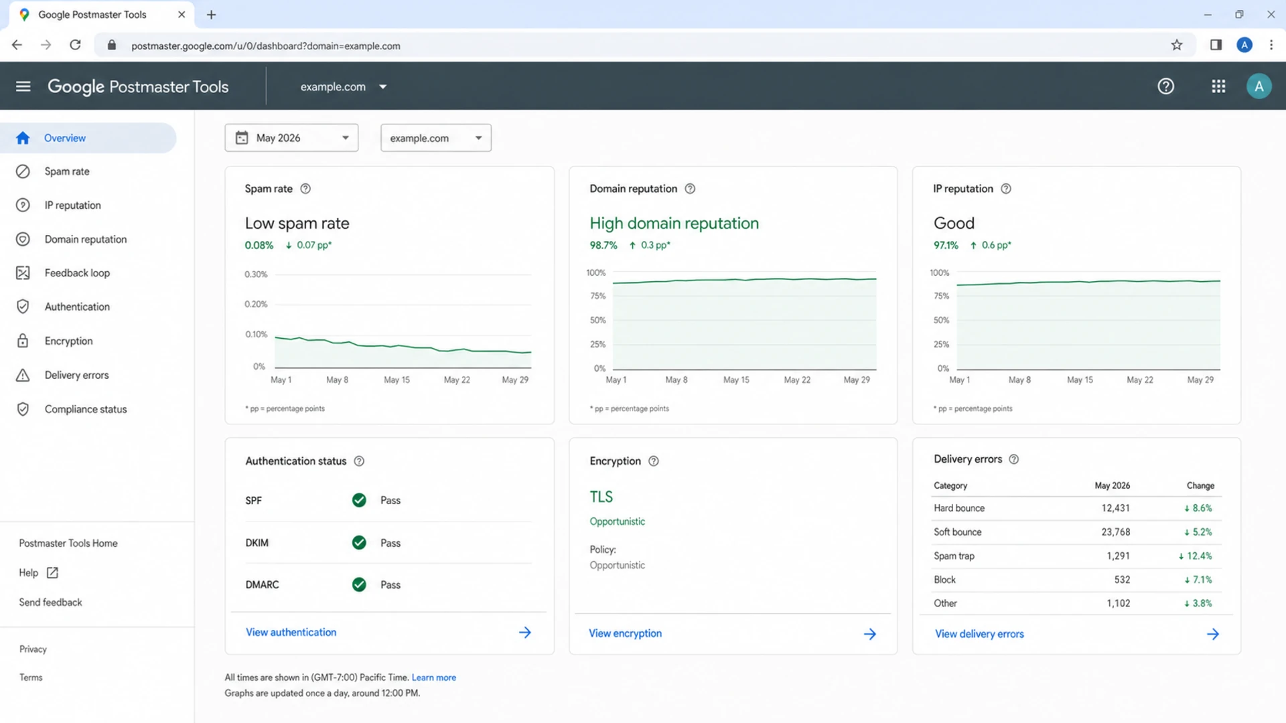Click the DMARC pass checkmark icon
Image resolution: width=1286 pixels, height=723 pixels.
click(359, 585)
